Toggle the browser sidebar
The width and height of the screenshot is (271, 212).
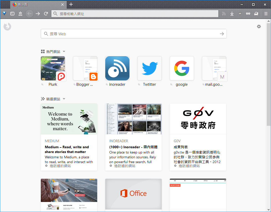(x=12, y=14)
